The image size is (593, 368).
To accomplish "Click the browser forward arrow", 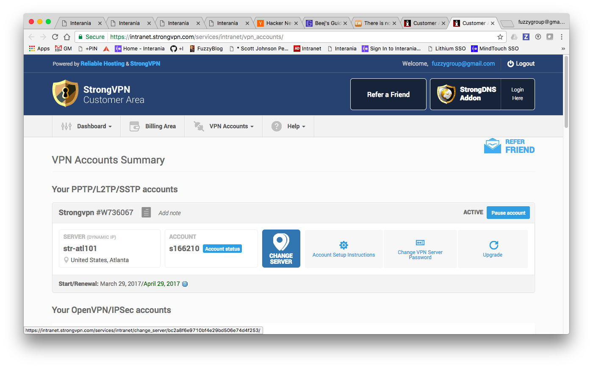I will pyautogui.click(x=43, y=37).
